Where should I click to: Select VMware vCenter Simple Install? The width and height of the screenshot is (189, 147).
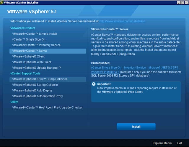35,34
